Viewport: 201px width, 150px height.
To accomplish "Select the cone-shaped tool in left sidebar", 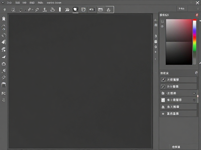I will (4, 42).
